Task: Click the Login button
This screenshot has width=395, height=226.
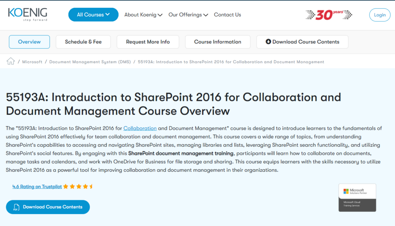Action: point(380,15)
